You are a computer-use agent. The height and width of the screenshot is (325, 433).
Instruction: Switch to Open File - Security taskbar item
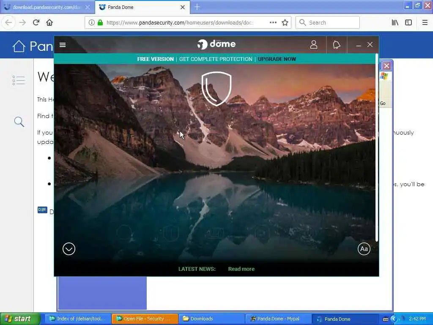click(145, 319)
